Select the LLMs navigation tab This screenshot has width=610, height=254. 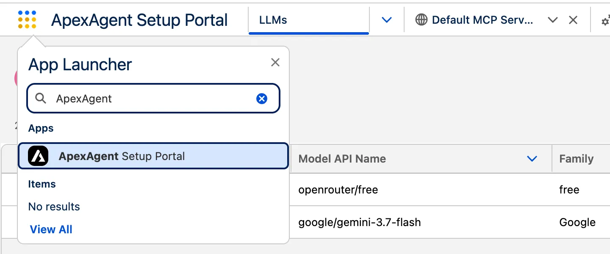click(309, 20)
